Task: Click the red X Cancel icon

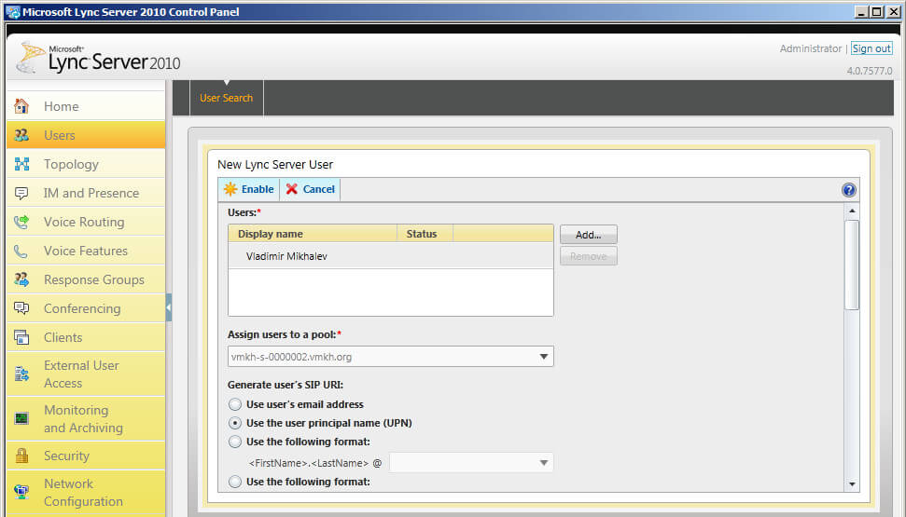Action: [292, 189]
